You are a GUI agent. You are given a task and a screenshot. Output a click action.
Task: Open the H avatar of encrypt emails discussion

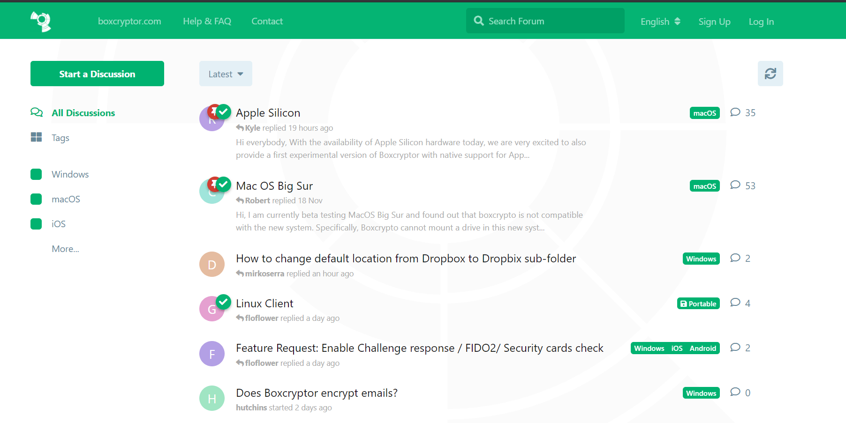(212, 398)
